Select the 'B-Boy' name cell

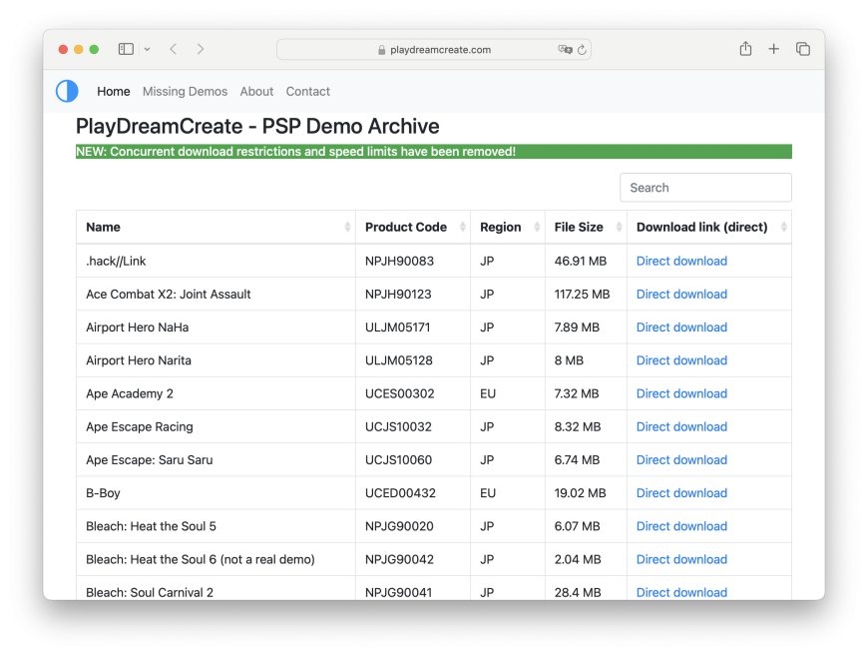click(x=216, y=493)
